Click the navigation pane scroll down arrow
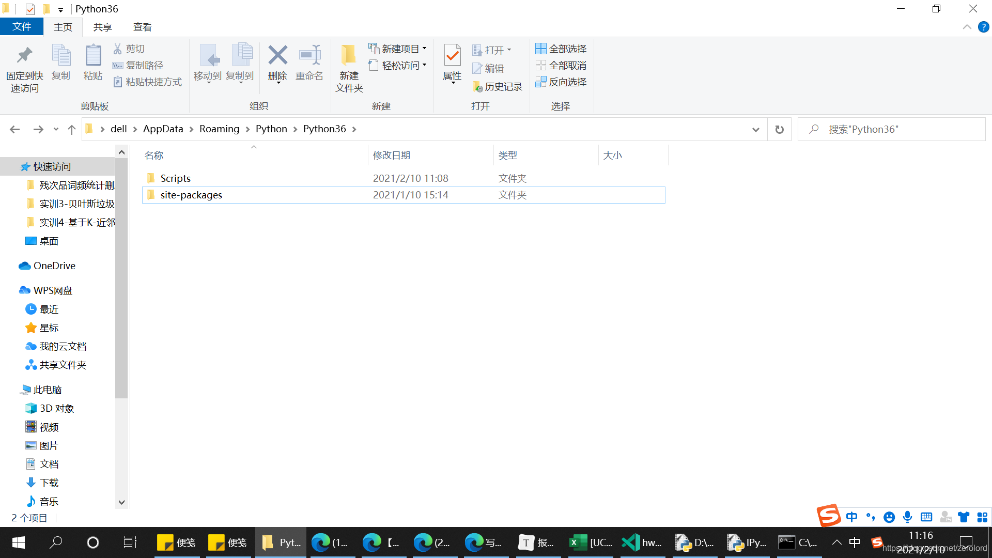The height and width of the screenshot is (558, 992). 121,502
